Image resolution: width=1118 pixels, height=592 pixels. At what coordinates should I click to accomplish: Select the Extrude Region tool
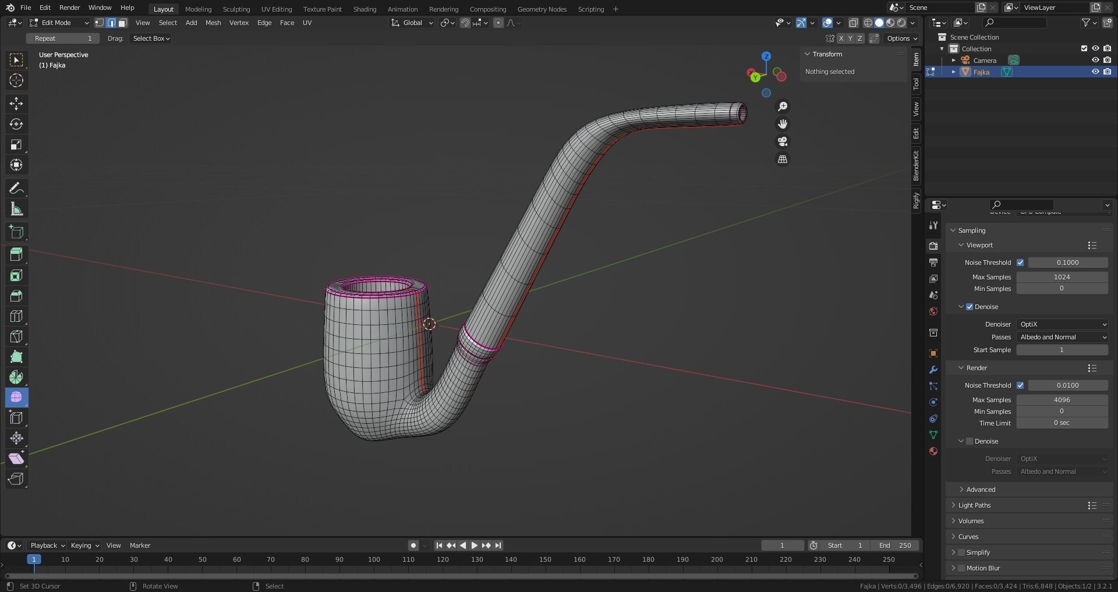[x=16, y=255]
